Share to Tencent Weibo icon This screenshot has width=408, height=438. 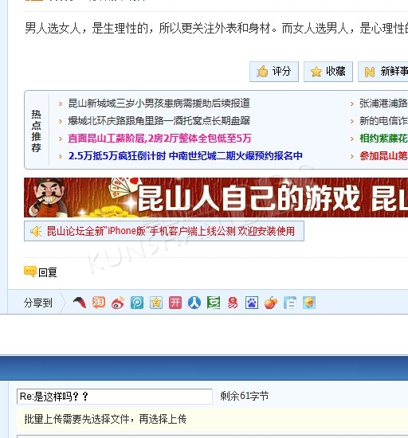pos(137,303)
